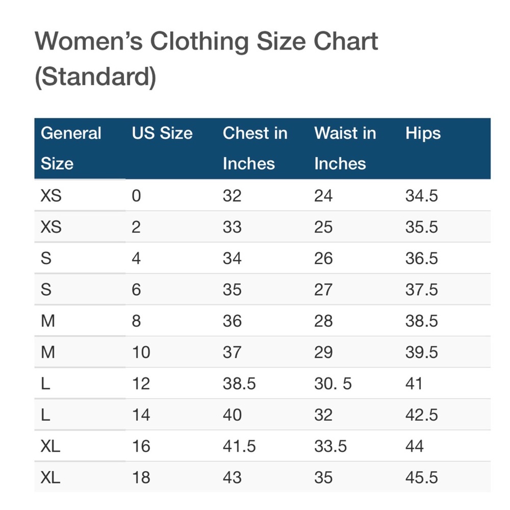Click the hips value 45.5
The image size is (510, 510).
click(x=421, y=478)
